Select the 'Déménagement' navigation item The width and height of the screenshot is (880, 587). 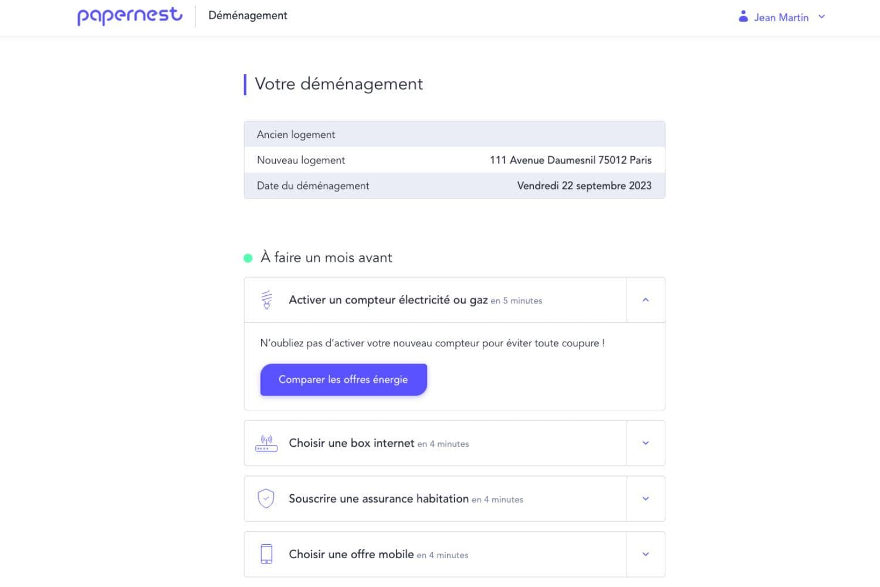tap(248, 15)
